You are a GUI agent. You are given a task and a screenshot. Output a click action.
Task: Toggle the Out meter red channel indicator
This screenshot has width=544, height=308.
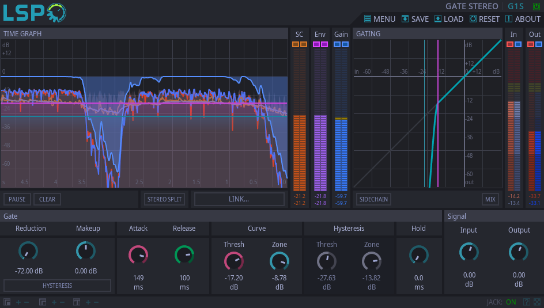531,44
